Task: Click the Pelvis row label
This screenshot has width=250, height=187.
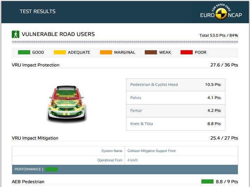Action: 136,98
